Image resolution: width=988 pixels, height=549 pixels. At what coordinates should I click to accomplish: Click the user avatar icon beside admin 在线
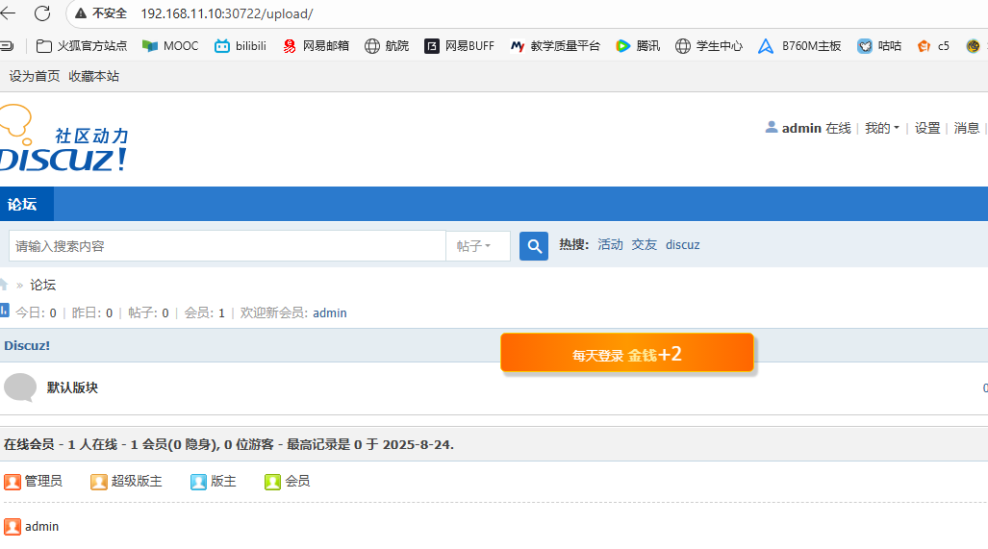(772, 127)
